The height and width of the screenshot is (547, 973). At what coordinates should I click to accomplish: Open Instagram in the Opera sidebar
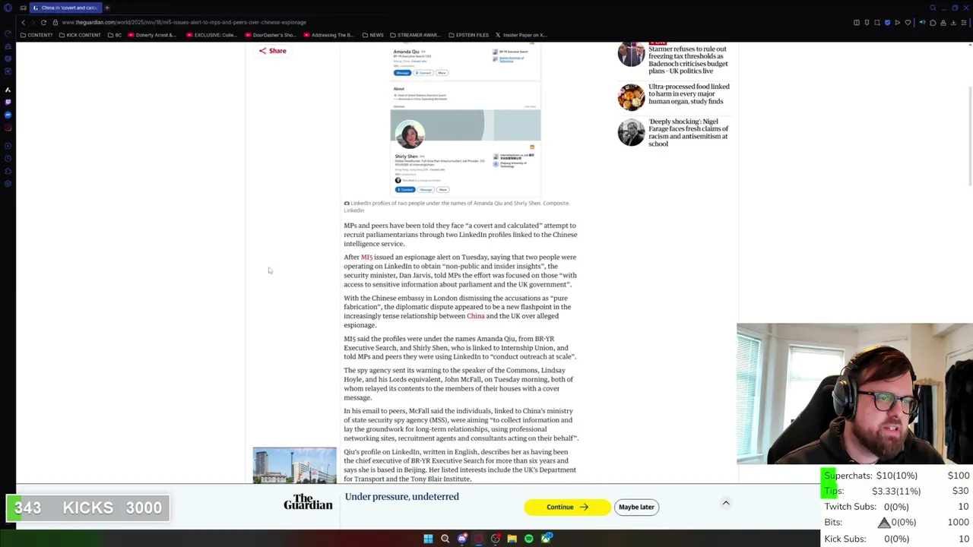pyautogui.click(x=8, y=128)
